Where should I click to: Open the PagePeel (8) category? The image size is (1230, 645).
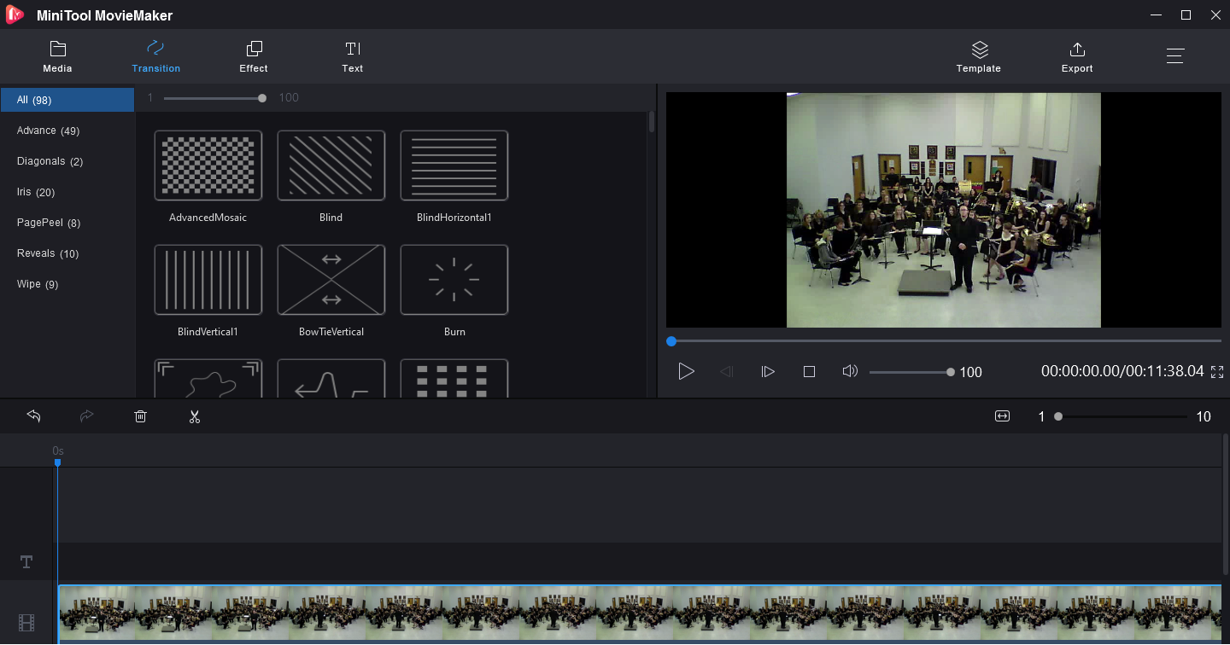[x=67, y=223]
